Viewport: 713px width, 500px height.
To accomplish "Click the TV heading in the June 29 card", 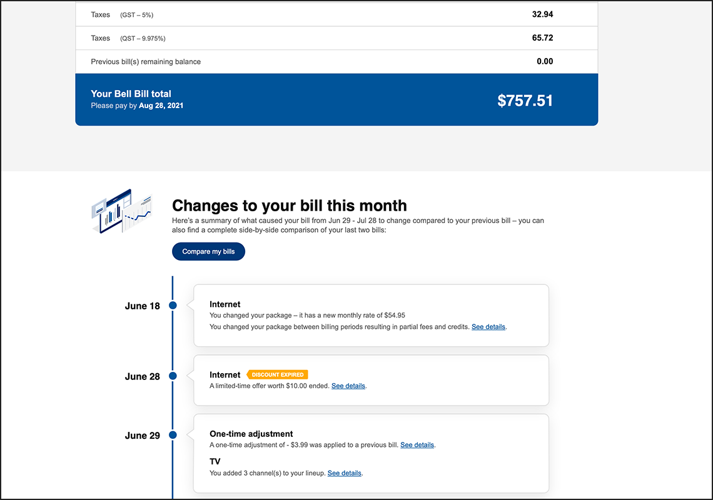I will coord(215,461).
